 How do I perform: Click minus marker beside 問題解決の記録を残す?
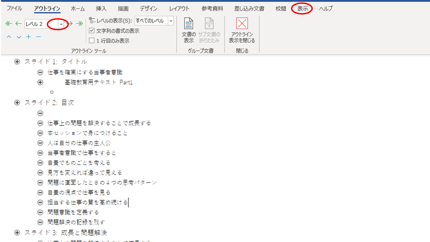pos(40,222)
